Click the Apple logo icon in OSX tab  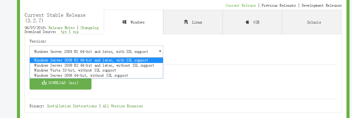pos(247,22)
